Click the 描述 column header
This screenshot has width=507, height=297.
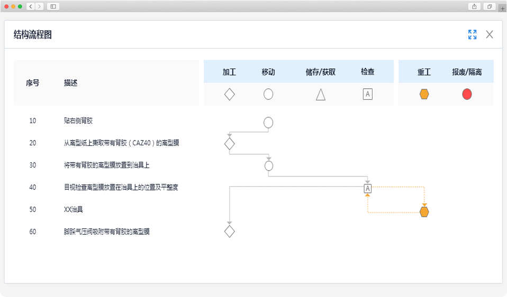click(70, 83)
